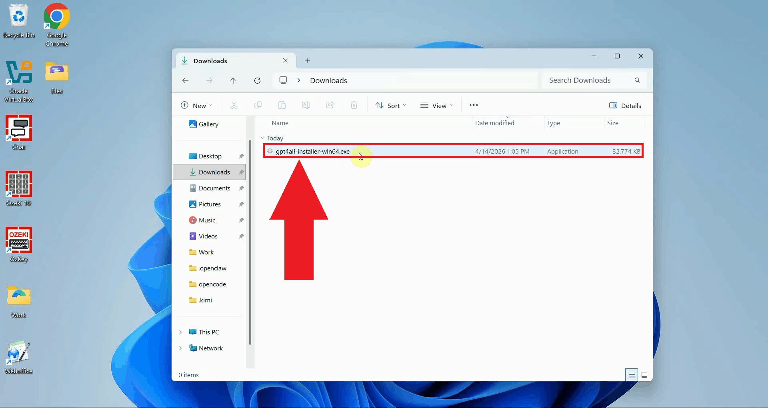Open the View dropdown menu
The height and width of the screenshot is (408, 768).
pyautogui.click(x=437, y=106)
